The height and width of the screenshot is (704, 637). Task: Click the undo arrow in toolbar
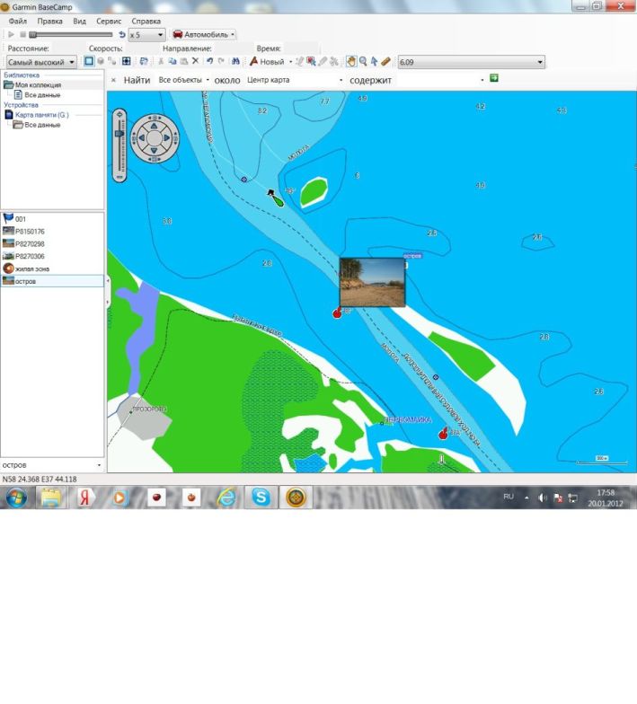[x=209, y=62]
